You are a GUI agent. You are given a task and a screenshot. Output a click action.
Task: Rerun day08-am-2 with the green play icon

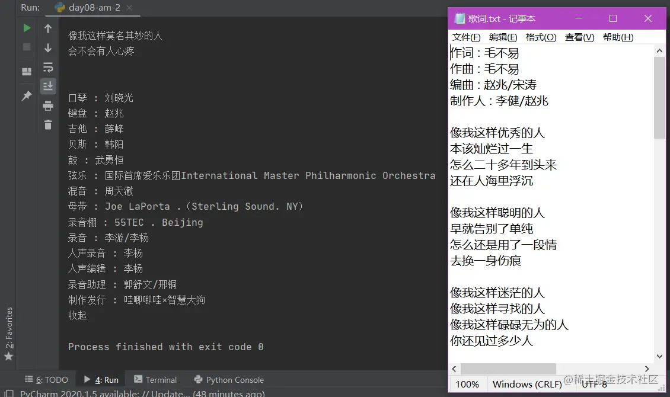click(x=27, y=28)
